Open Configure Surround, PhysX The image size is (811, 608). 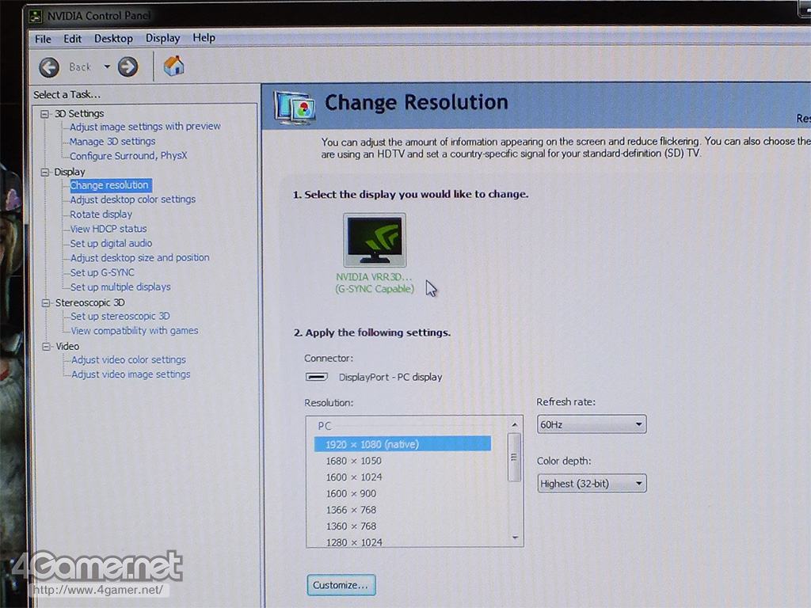tap(128, 156)
